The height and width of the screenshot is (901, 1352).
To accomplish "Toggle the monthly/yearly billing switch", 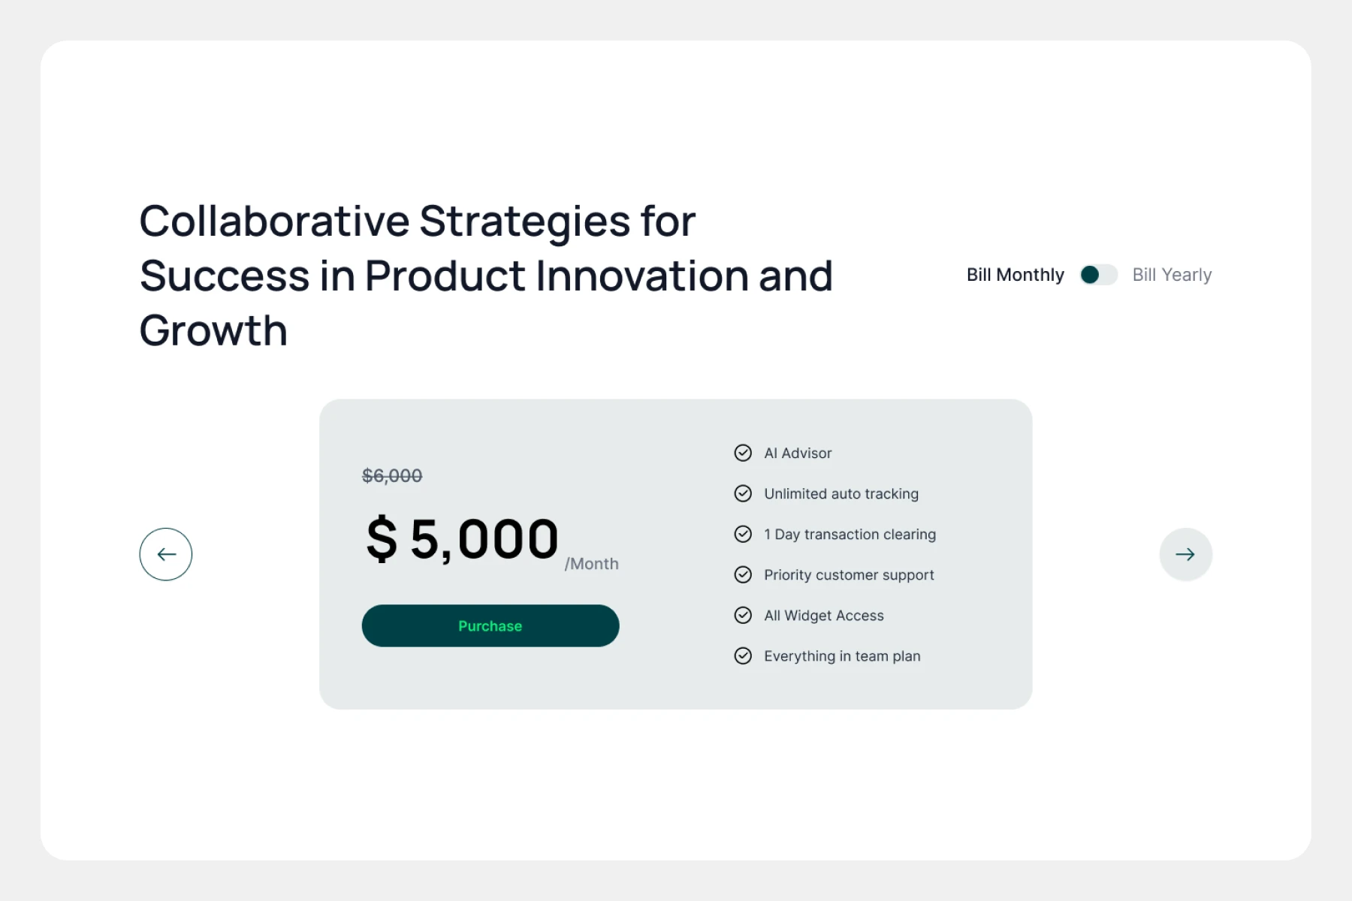I will (x=1098, y=275).
